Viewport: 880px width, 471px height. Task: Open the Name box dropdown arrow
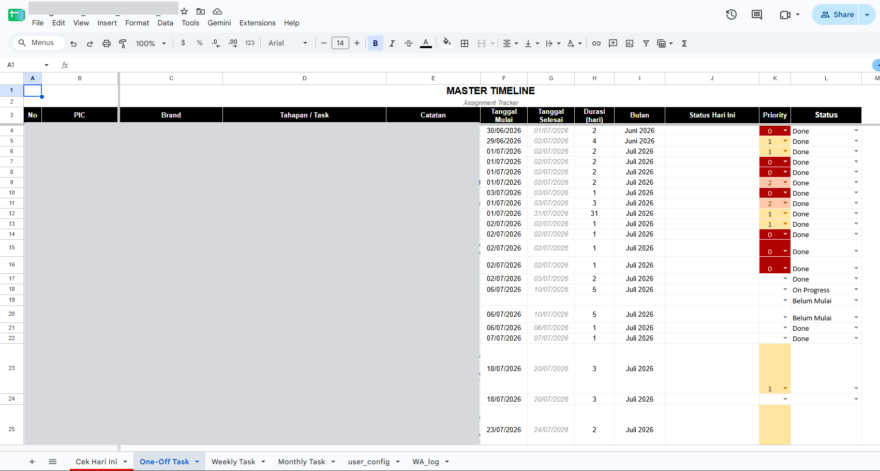coord(47,65)
